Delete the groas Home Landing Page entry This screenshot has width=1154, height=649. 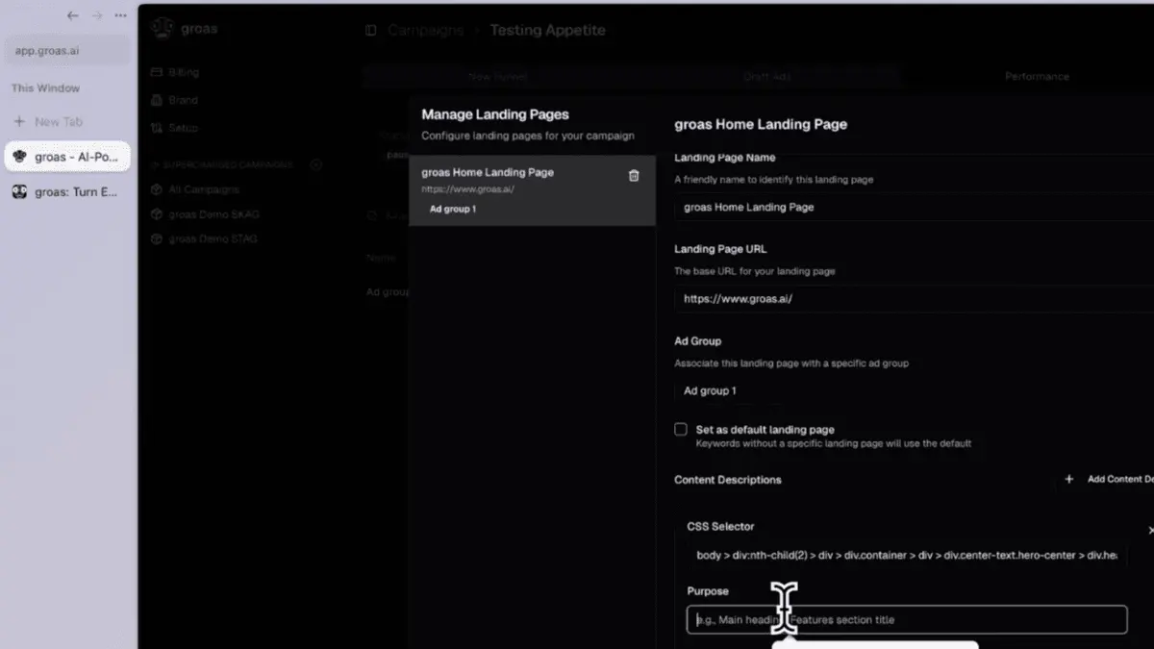(633, 176)
